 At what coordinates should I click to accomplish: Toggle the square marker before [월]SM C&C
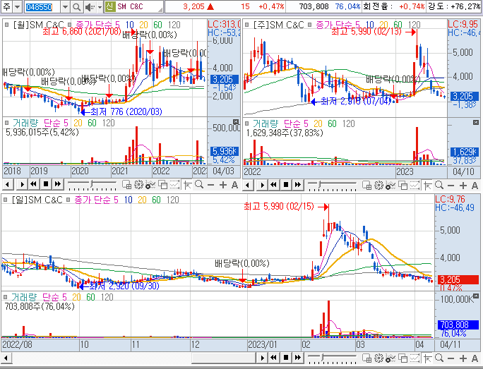7,24
